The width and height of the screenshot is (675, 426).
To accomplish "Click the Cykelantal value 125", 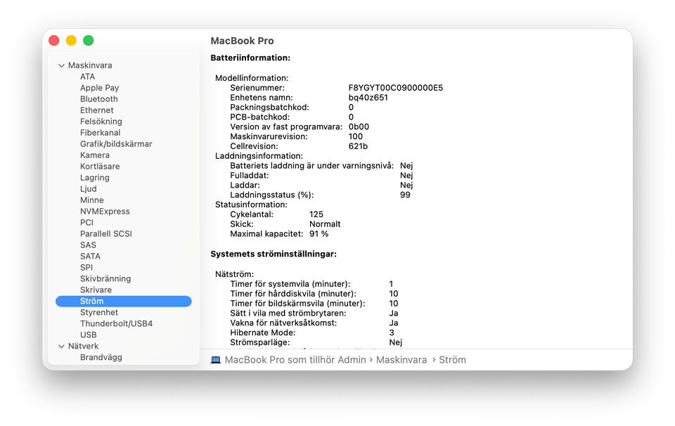I will click(316, 214).
